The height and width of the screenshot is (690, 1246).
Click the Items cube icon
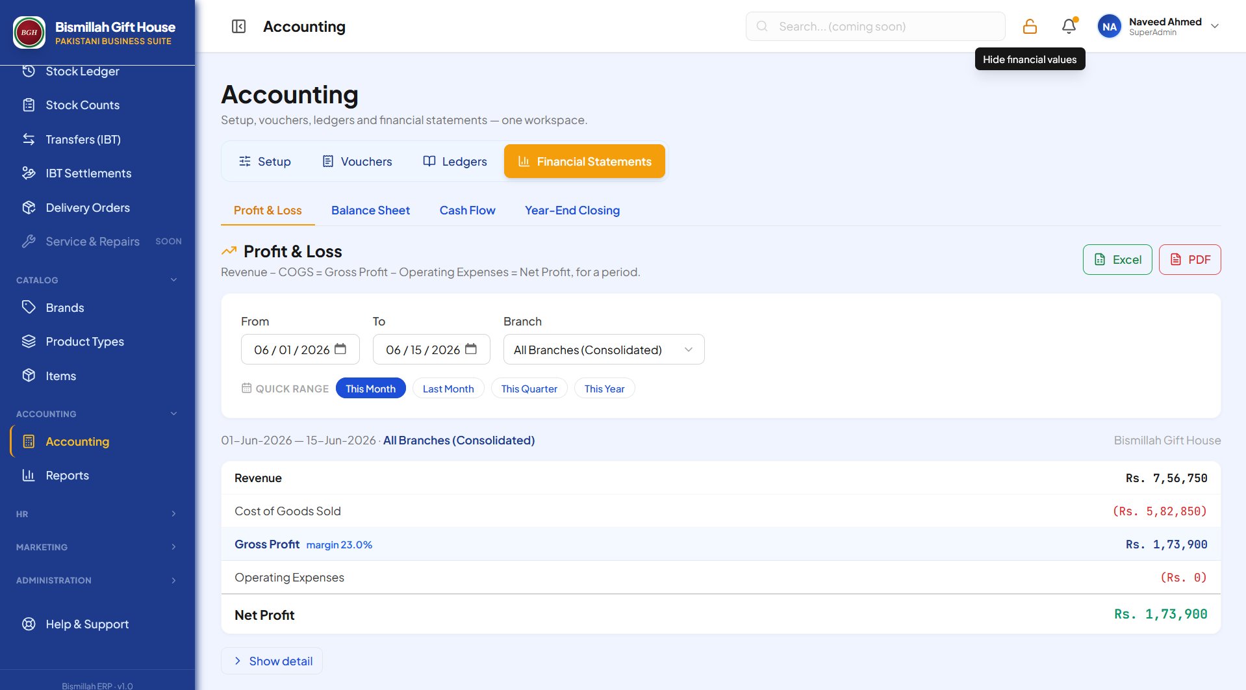coord(29,376)
